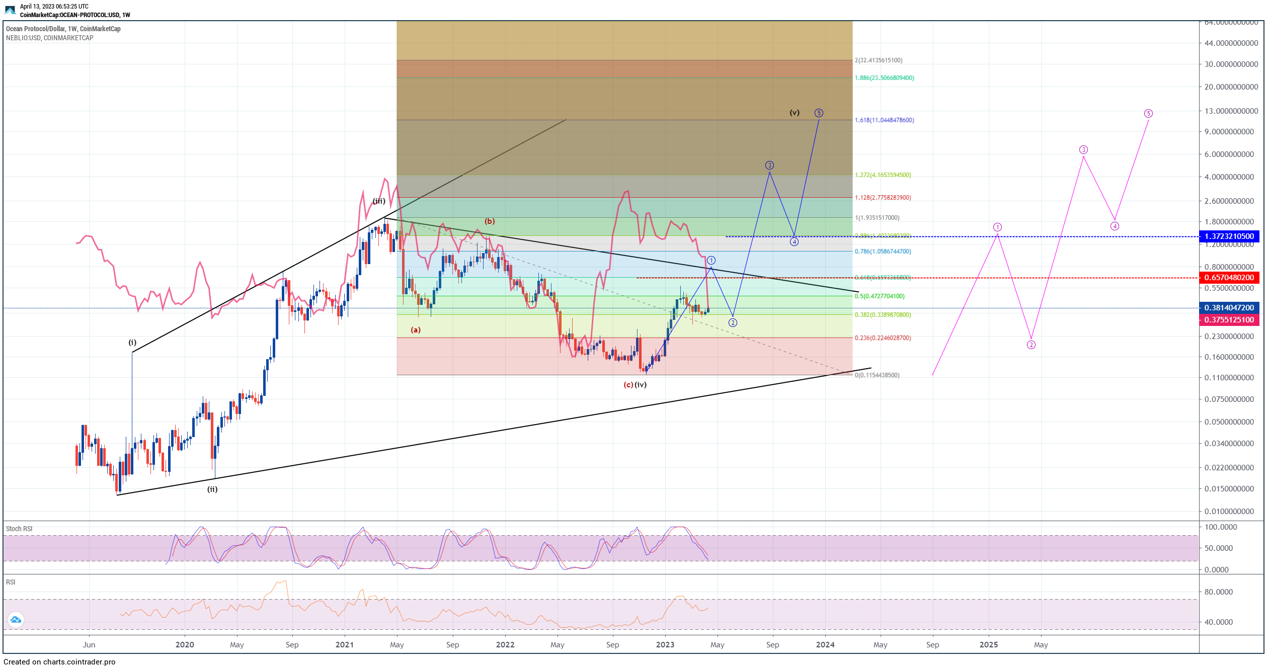The width and height of the screenshot is (1267, 669).
Task: Click blue circled wave 5 marker
Action: [x=819, y=113]
